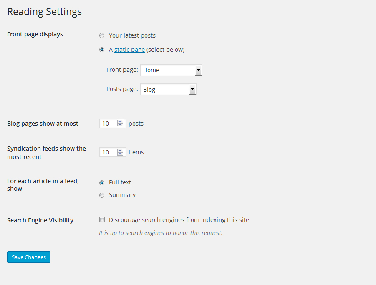Select the "A static page" radio option
The width and height of the screenshot is (376, 285).
(x=102, y=50)
